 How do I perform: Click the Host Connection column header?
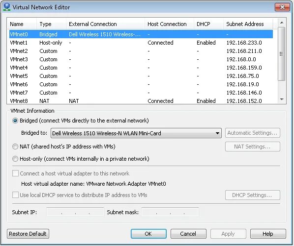point(169,24)
